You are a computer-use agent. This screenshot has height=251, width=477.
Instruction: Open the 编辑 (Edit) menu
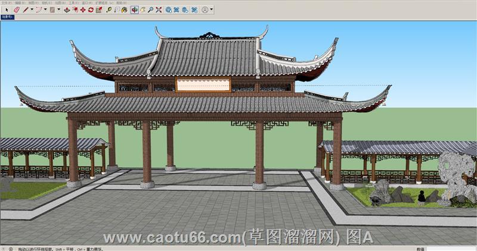click(x=20, y=2)
